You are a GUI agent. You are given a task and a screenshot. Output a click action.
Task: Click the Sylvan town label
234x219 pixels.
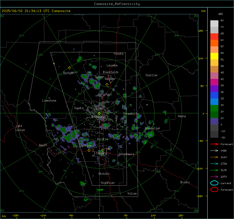[99, 77]
